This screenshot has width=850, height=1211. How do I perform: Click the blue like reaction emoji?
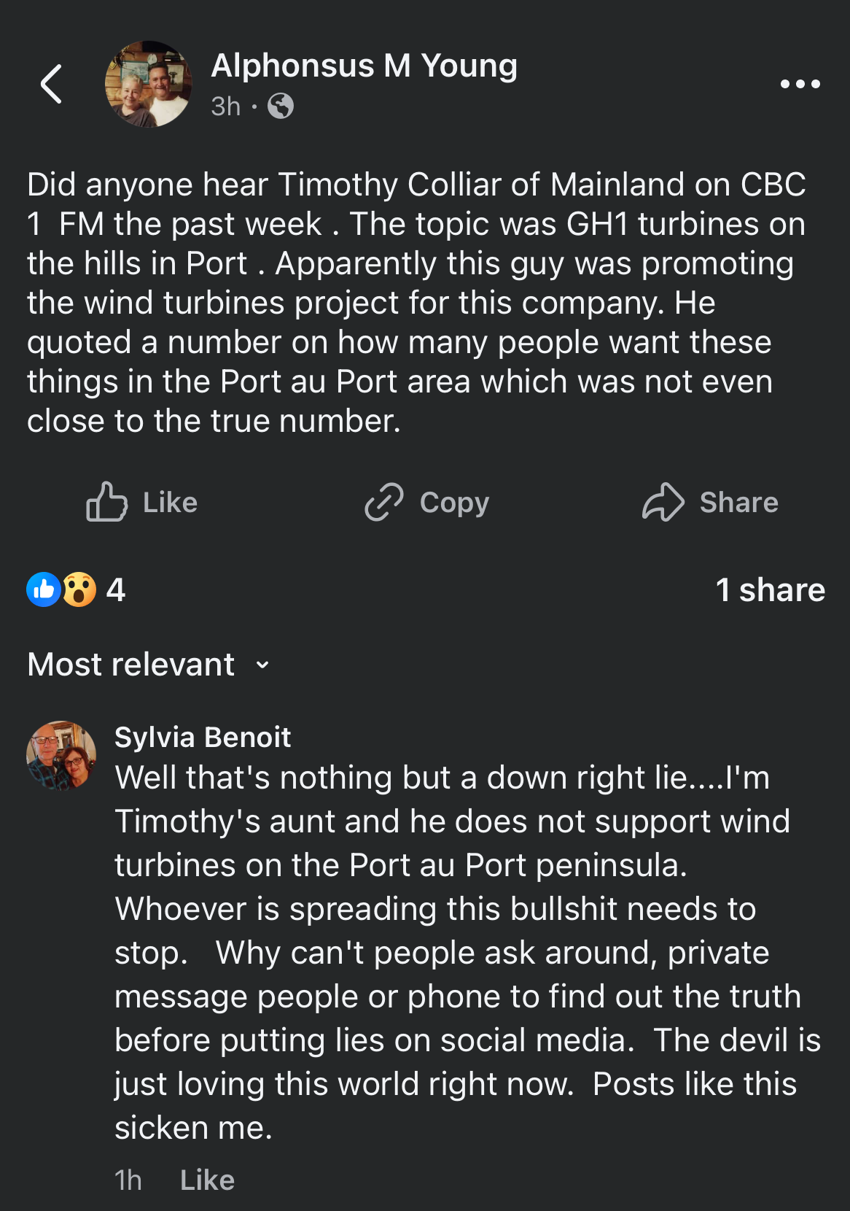click(43, 589)
